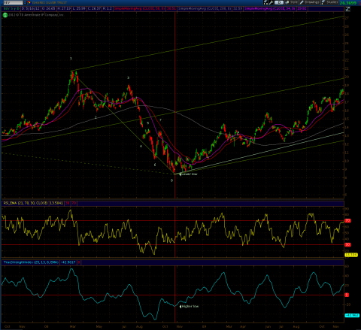Select the gray SimpleMovingAvg (CLOSE, 200) label
361x330 pixels.
click(x=205, y=8)
